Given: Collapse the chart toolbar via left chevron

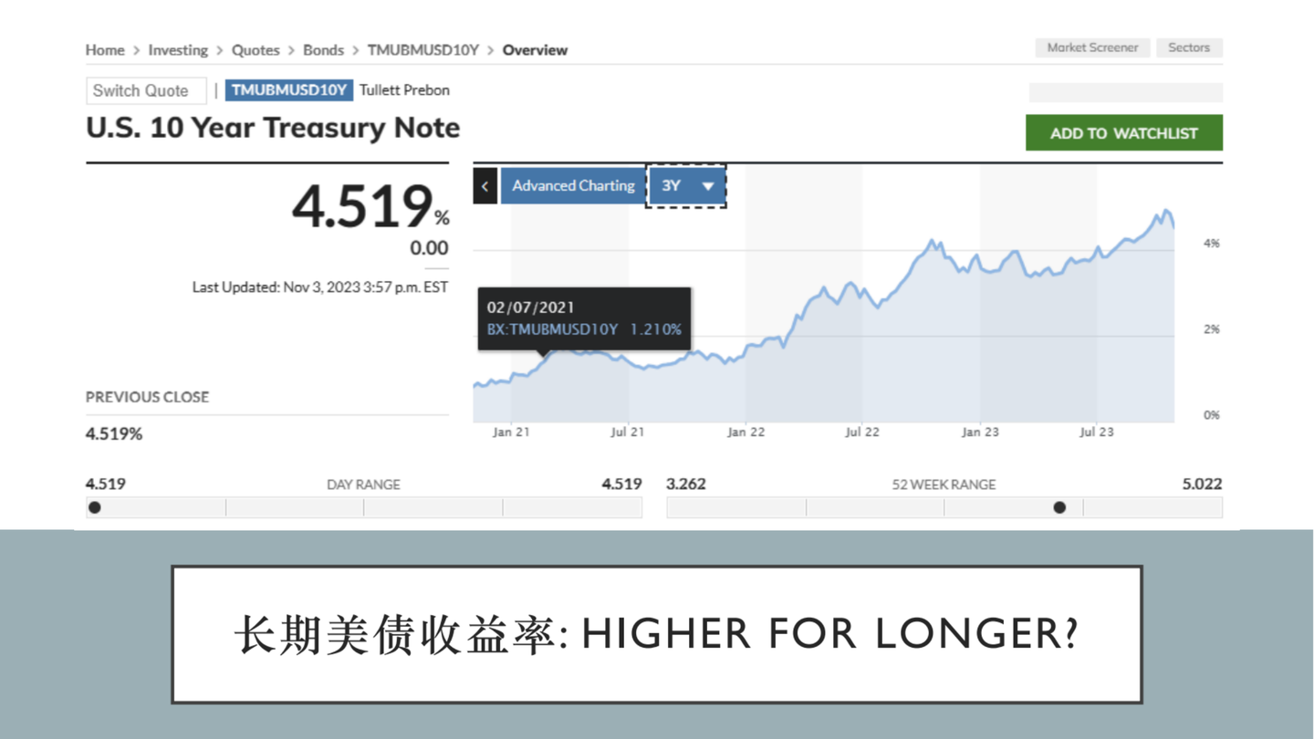Looking at the screenshot, I should click(485, 185).
